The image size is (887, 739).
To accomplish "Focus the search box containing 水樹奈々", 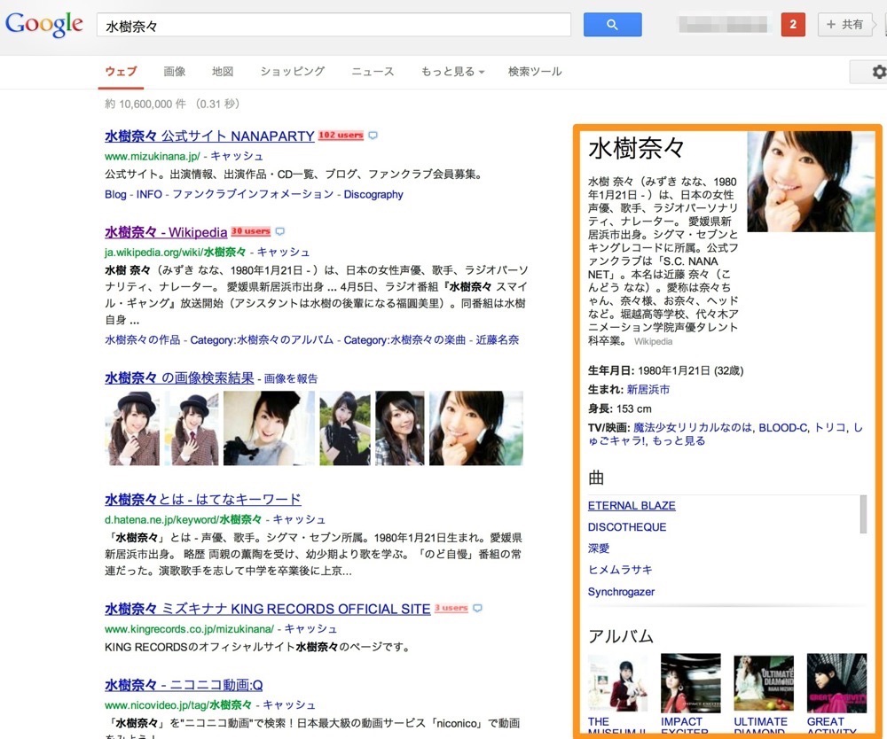I will [334, 25].
